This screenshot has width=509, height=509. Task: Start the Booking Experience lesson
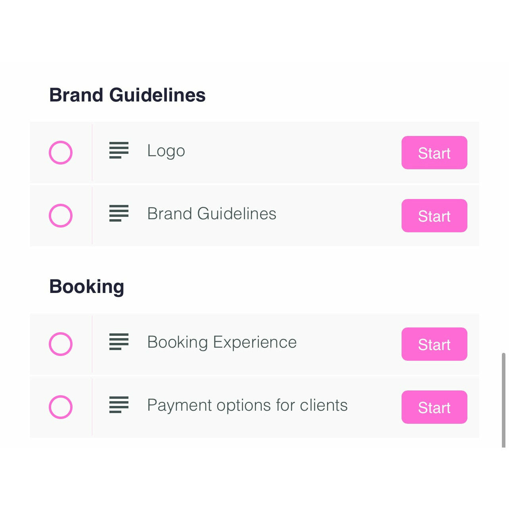tap(434, 344)
